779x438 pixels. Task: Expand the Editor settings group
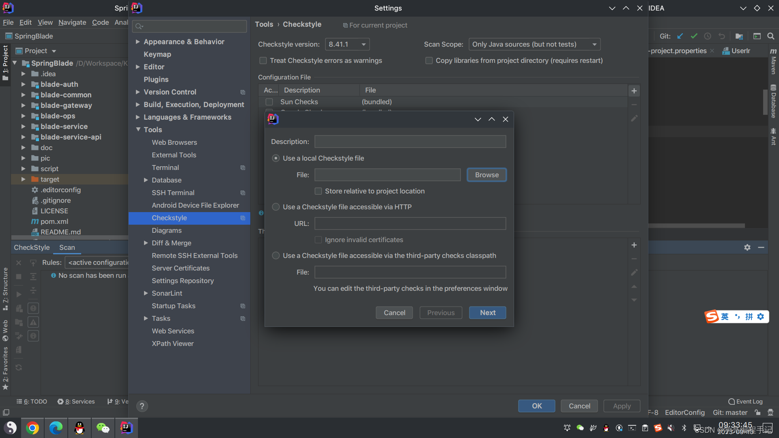[138, 67]
